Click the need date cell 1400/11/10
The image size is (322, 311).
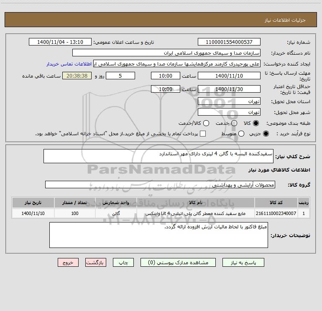33,213
